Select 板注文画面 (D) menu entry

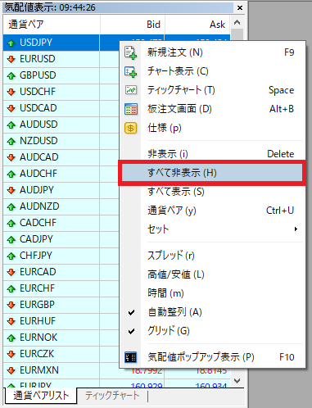coord(212,109)
